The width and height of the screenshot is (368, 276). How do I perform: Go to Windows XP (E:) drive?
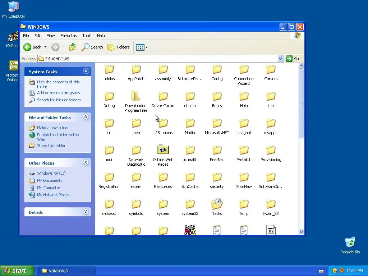[51, 174]
